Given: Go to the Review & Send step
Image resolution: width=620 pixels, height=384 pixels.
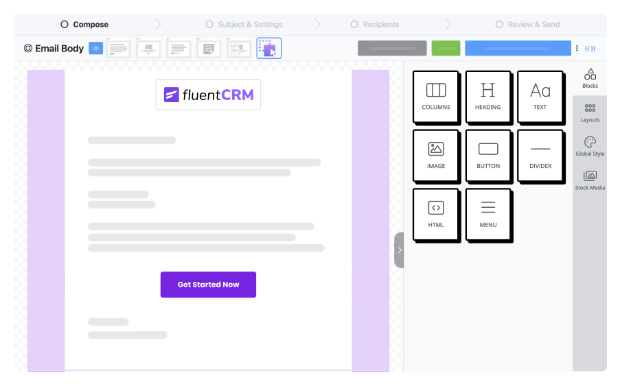Looking at the screenshot, I should click(x=527, y=25).
